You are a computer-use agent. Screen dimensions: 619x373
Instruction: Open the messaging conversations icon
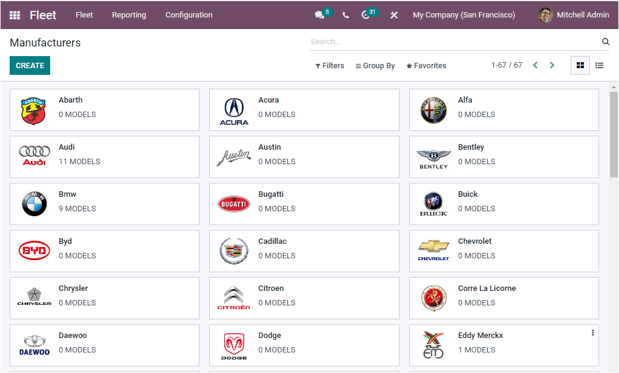(319, 14)
